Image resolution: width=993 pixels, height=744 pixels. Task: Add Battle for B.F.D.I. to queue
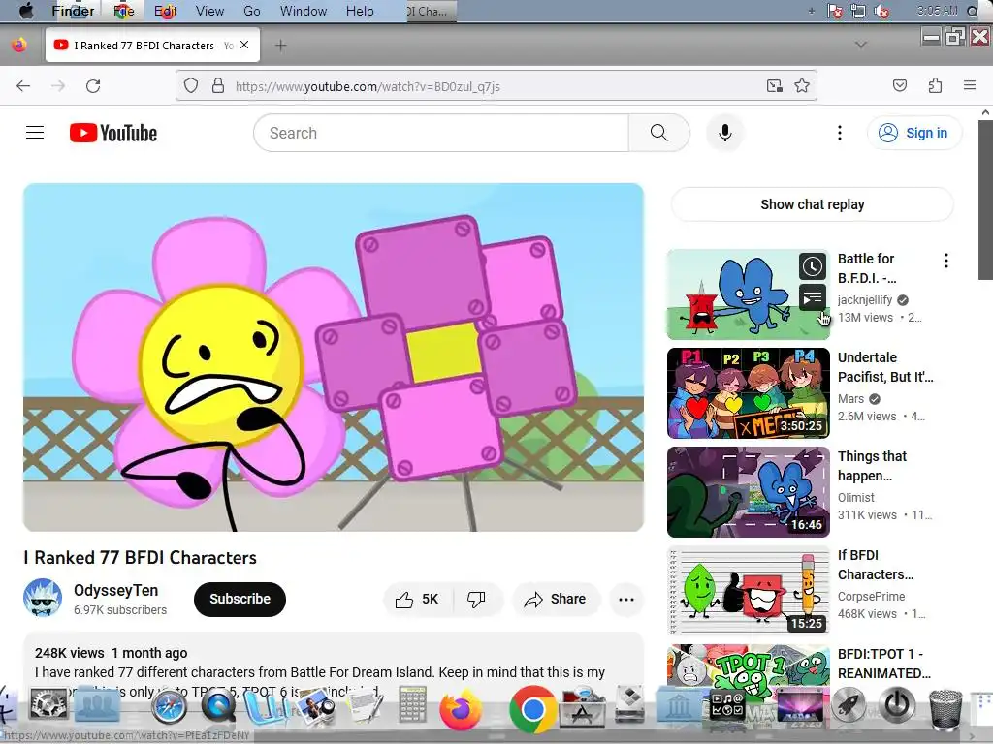click(x=812, y=297)
